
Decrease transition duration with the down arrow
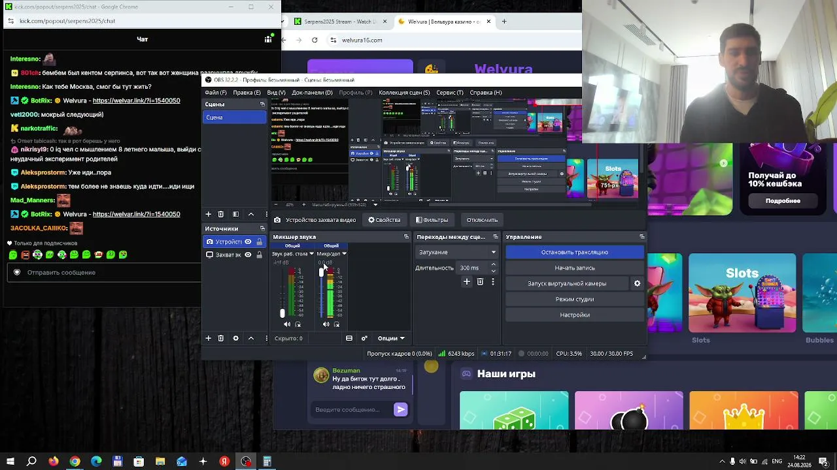point(493,271)
